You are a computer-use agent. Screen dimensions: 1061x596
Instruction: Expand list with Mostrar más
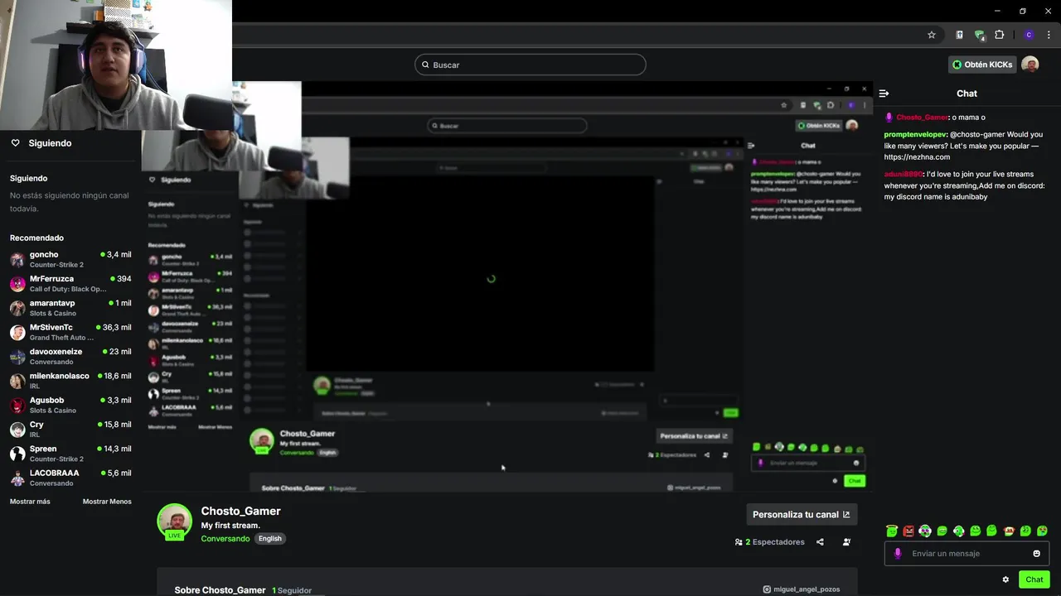click(x=30, y=502)
